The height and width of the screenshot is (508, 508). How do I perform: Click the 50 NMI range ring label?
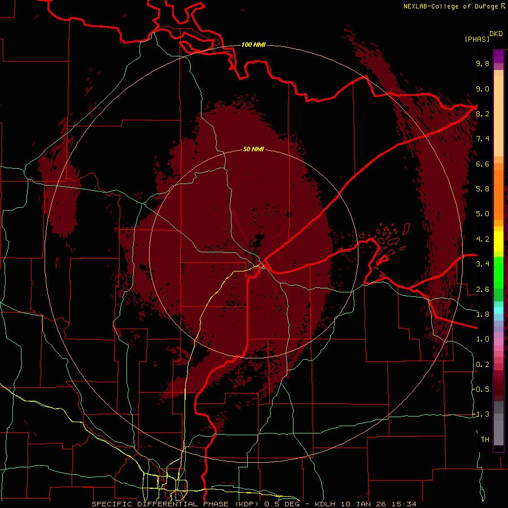253,149
